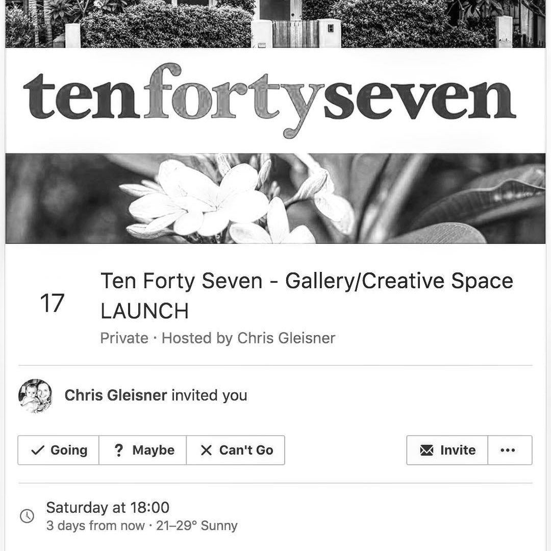Select the Maybe response button
551x551 pixels.
(x=143, y=450)
